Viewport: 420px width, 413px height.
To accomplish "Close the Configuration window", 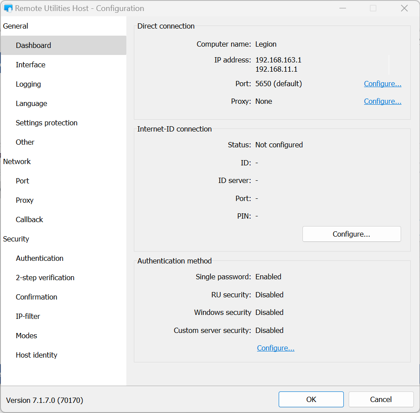I will click(x=404, y=8).
